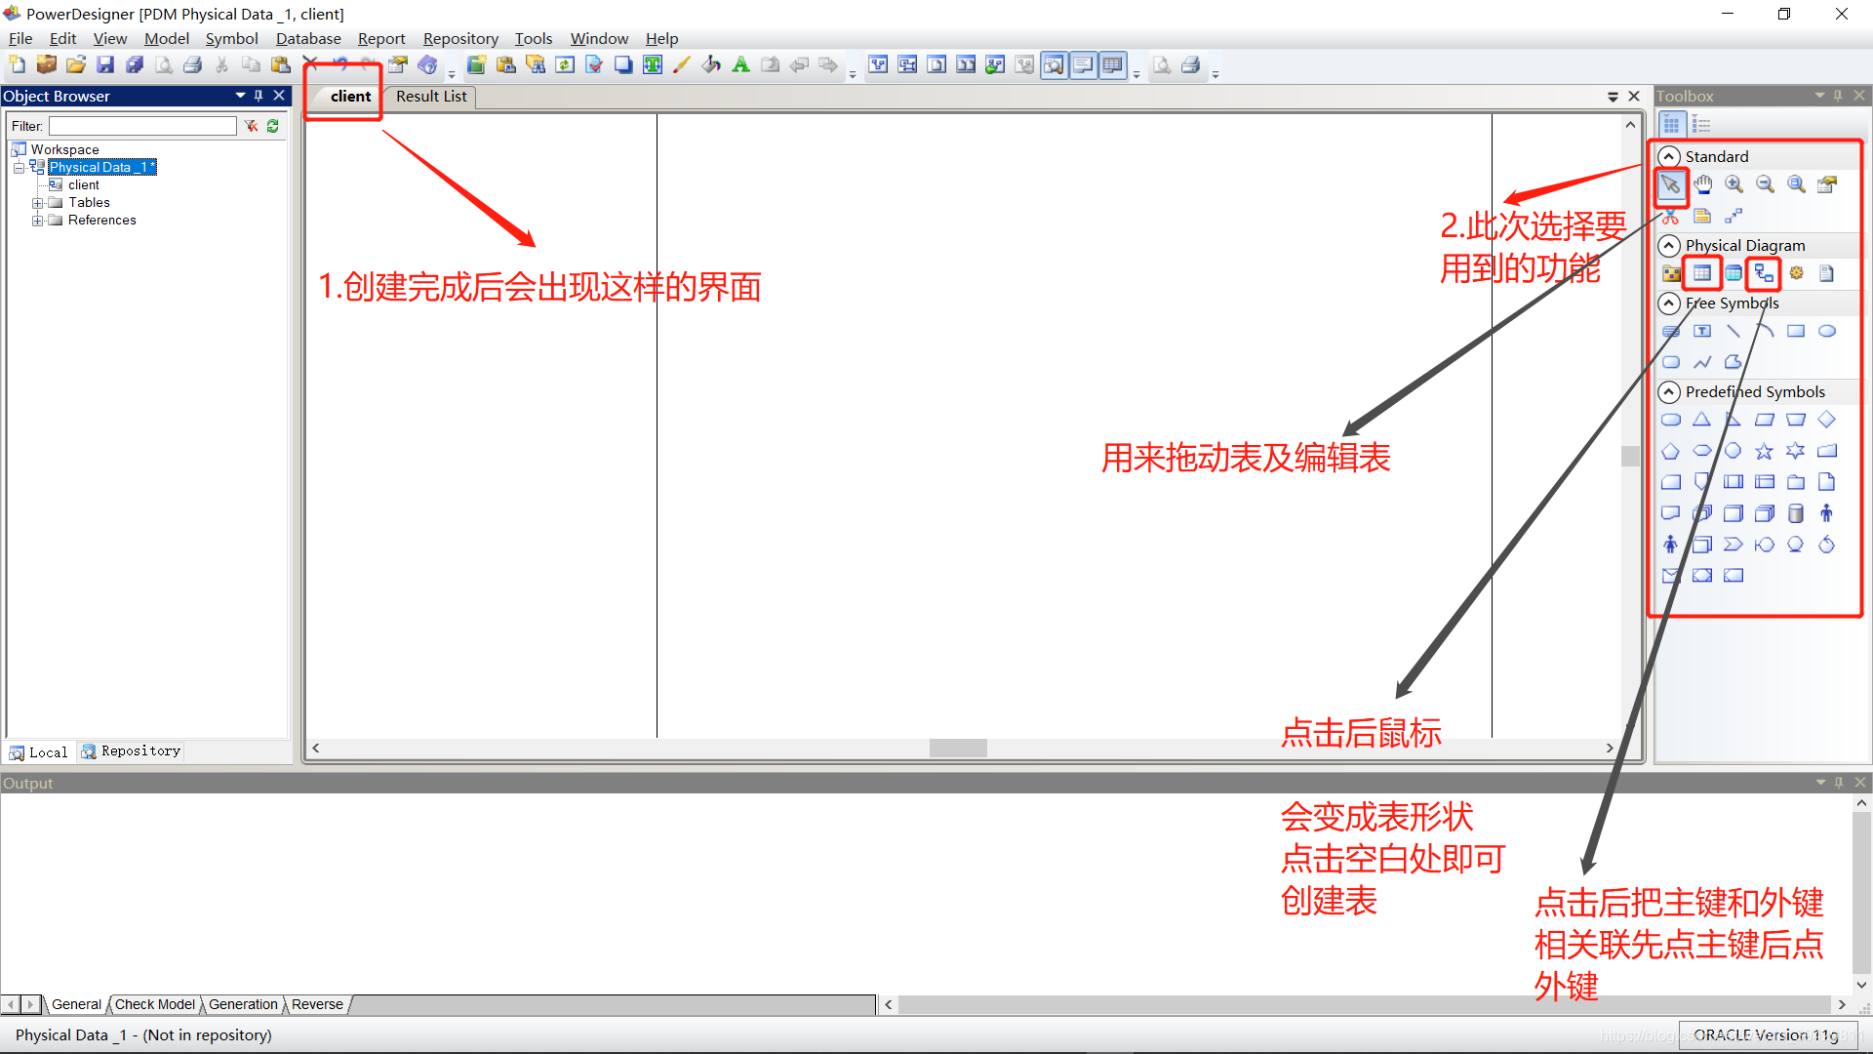
Task: Click the client diagram tab
Action: pos(348,96)
